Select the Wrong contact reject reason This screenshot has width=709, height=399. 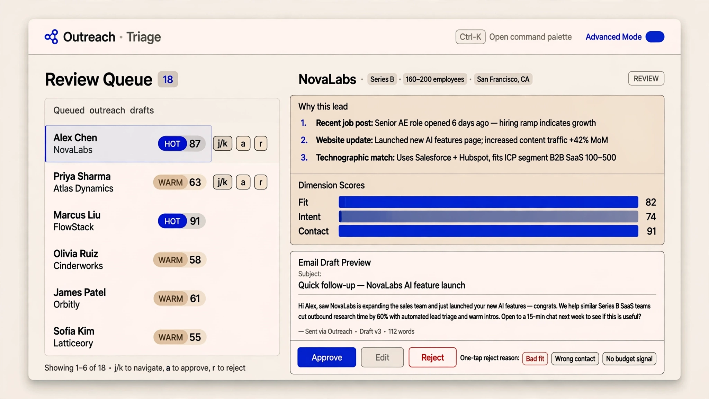pos(575,358)
